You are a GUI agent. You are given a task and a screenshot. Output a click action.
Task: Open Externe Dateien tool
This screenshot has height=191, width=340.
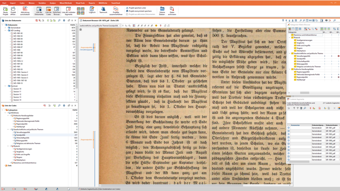point(162,9)
